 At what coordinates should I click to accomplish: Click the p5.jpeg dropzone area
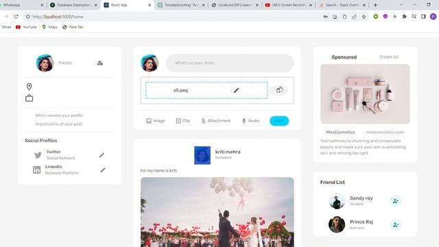pos(206,90)
